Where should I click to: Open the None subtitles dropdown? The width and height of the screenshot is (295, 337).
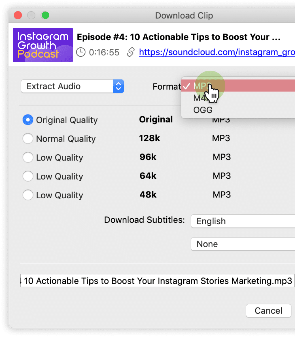click(x=243, y=244)
